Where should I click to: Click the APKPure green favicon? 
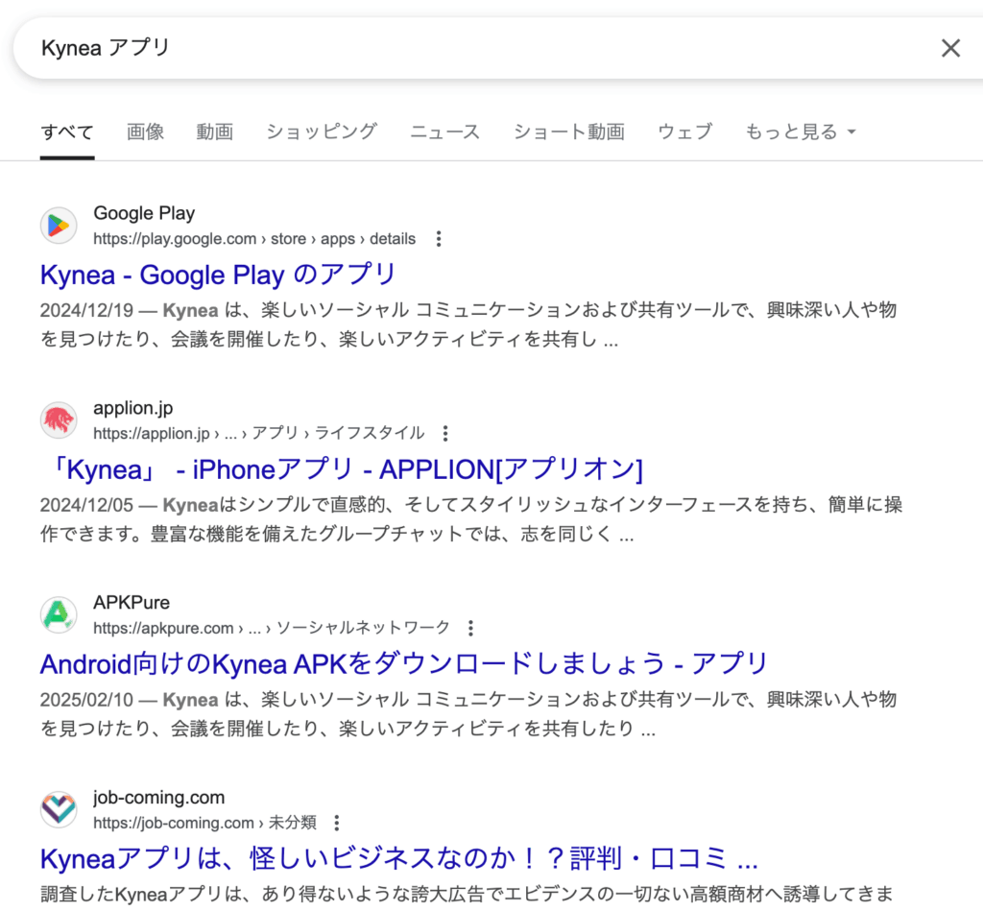[x=59, y=615]
